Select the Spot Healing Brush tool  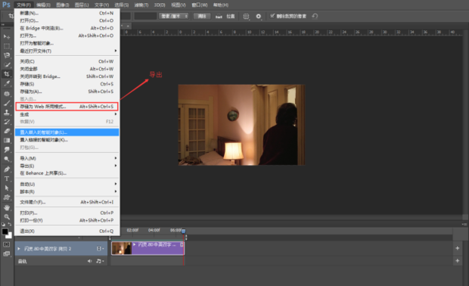(x=7, y=94)
